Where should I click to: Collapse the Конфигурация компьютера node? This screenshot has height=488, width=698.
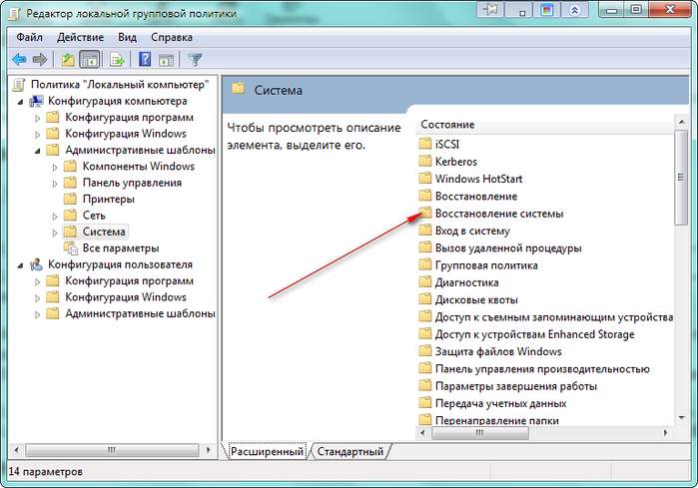tap(21, 103)
